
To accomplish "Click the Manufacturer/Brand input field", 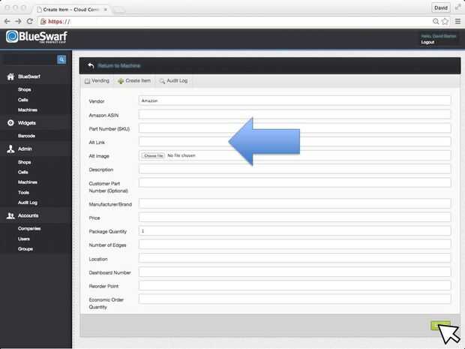I will (x=295, y=203).
